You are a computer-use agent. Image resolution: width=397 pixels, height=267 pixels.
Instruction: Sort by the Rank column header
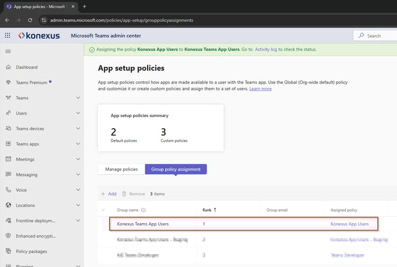coord(207,210)
